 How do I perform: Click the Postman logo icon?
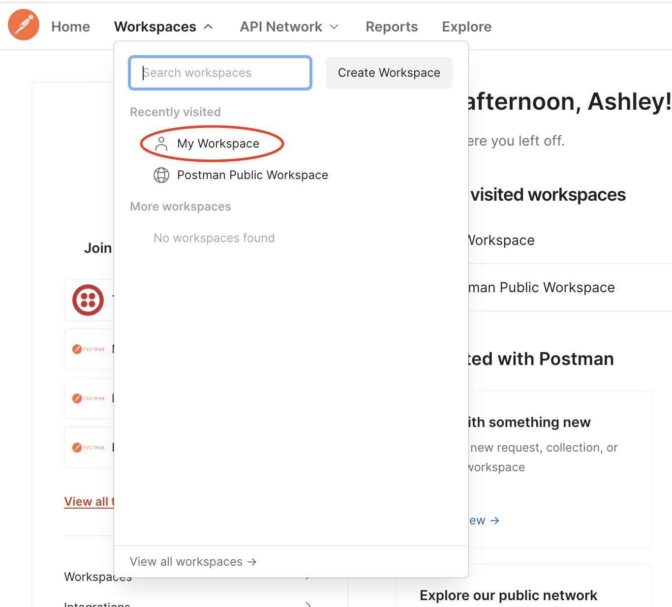(x=24, y=25)
